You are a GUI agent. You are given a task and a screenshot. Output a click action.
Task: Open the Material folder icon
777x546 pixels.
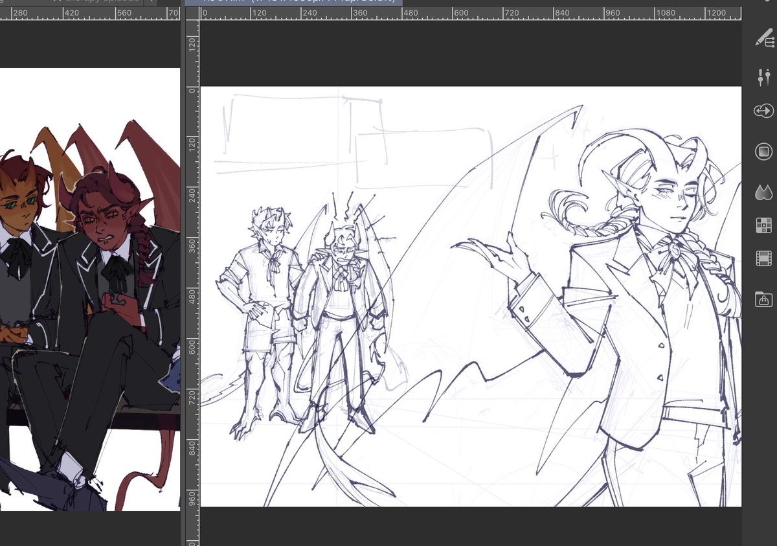point(763,299)
